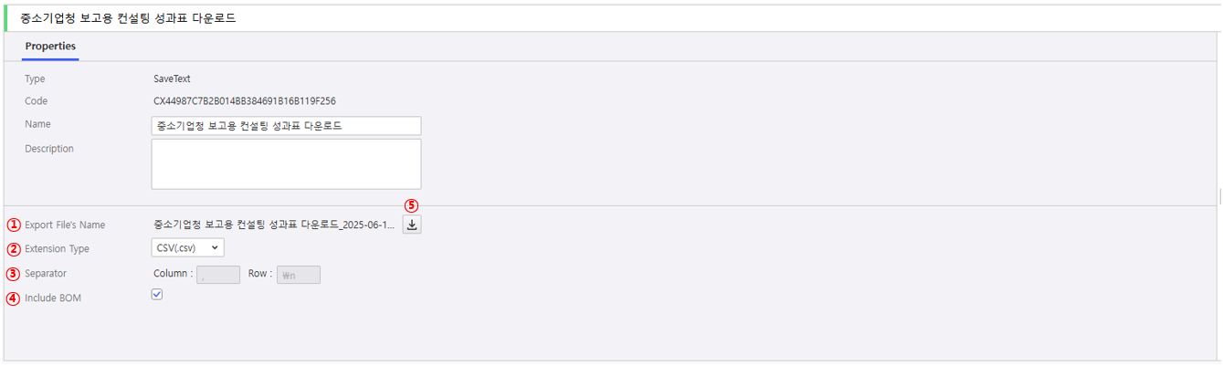The image size is (1223, 366).
Task: Click the red circled number 1 marker
Action: click(13, 225)
